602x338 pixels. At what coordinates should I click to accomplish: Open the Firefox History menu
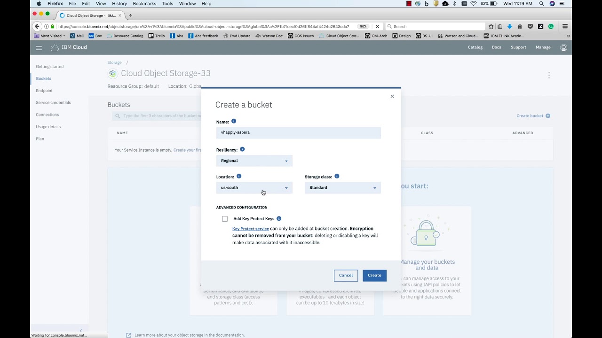pyautogui.click(x=119, y=4)
